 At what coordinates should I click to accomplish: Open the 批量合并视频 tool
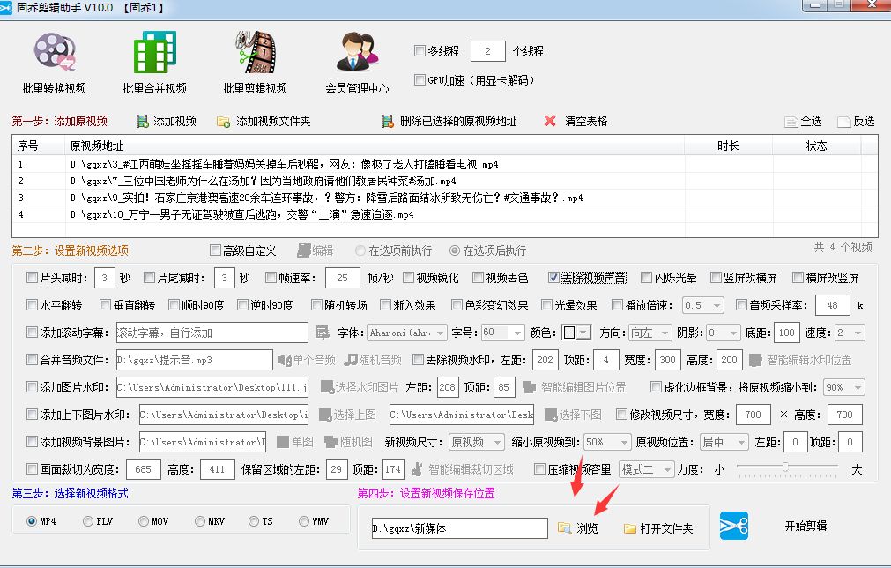(152, 62)
